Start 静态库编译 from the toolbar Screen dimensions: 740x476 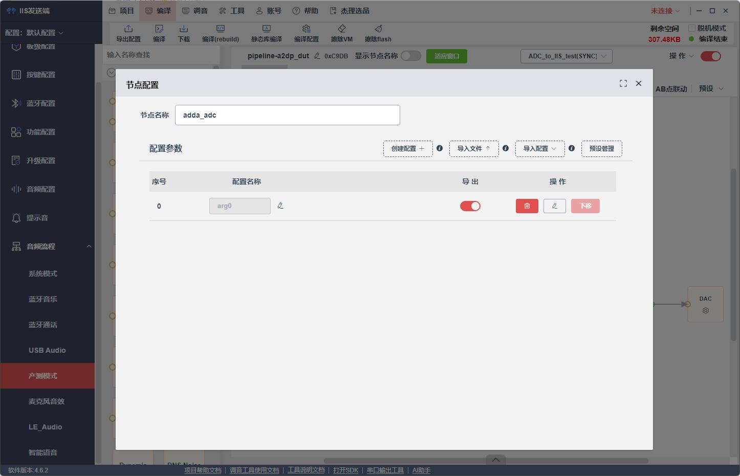point(267,33)
